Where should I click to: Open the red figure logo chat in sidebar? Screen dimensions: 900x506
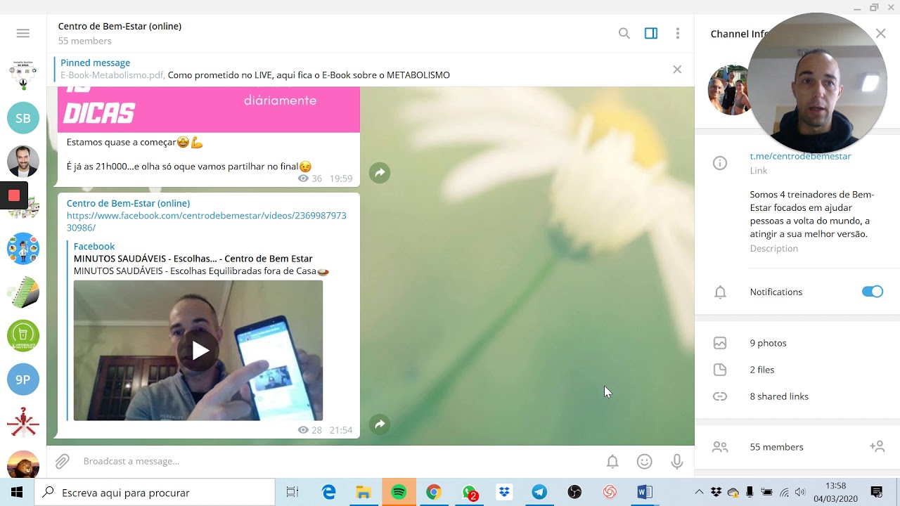(x=23, y=423)
